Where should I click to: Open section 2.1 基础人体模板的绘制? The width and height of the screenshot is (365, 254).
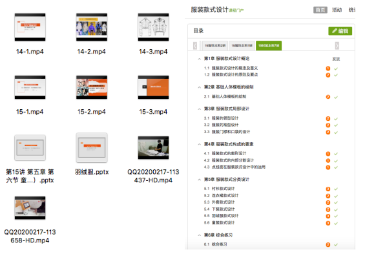pyautogui.click(x=225, y=96)
